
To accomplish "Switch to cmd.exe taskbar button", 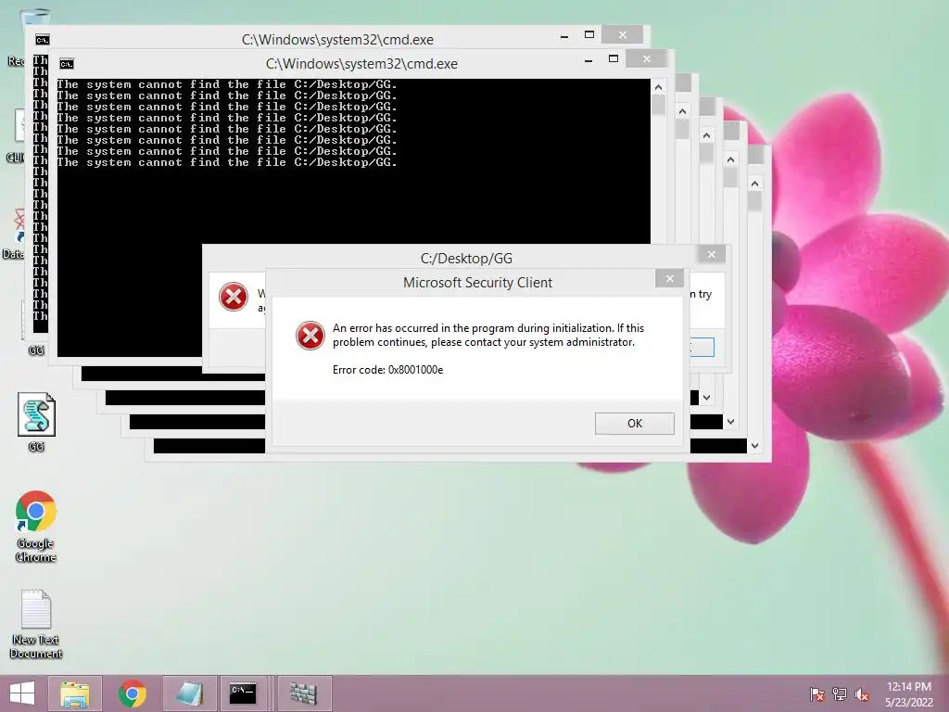I will (244, 693).
